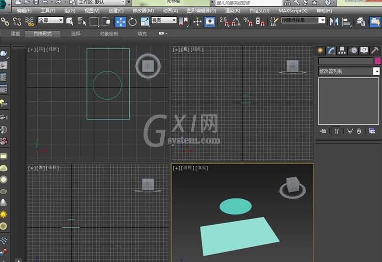Viewport: 382px width, 262px height.
Task: Open the Hierarchy command panel tab
Action: 342,51
